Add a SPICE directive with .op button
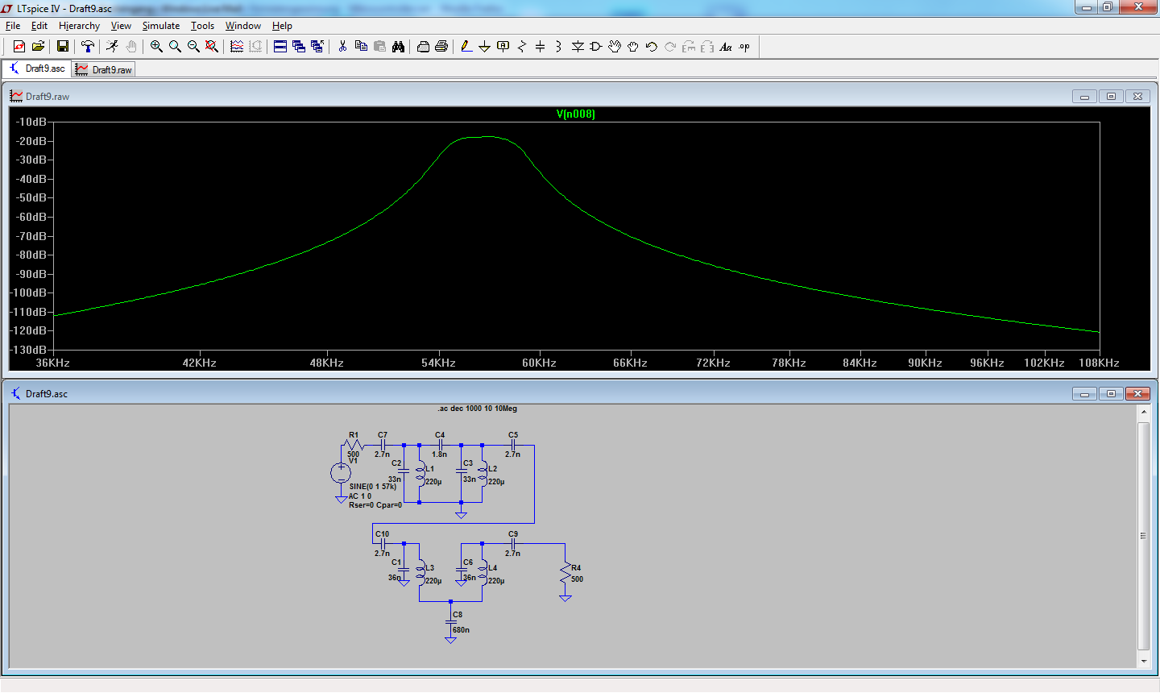The height and width of the screenshot is (693, 1160). (x=744, y=47)
